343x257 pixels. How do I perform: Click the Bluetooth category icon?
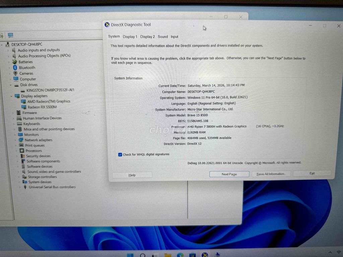coord(15,68)
